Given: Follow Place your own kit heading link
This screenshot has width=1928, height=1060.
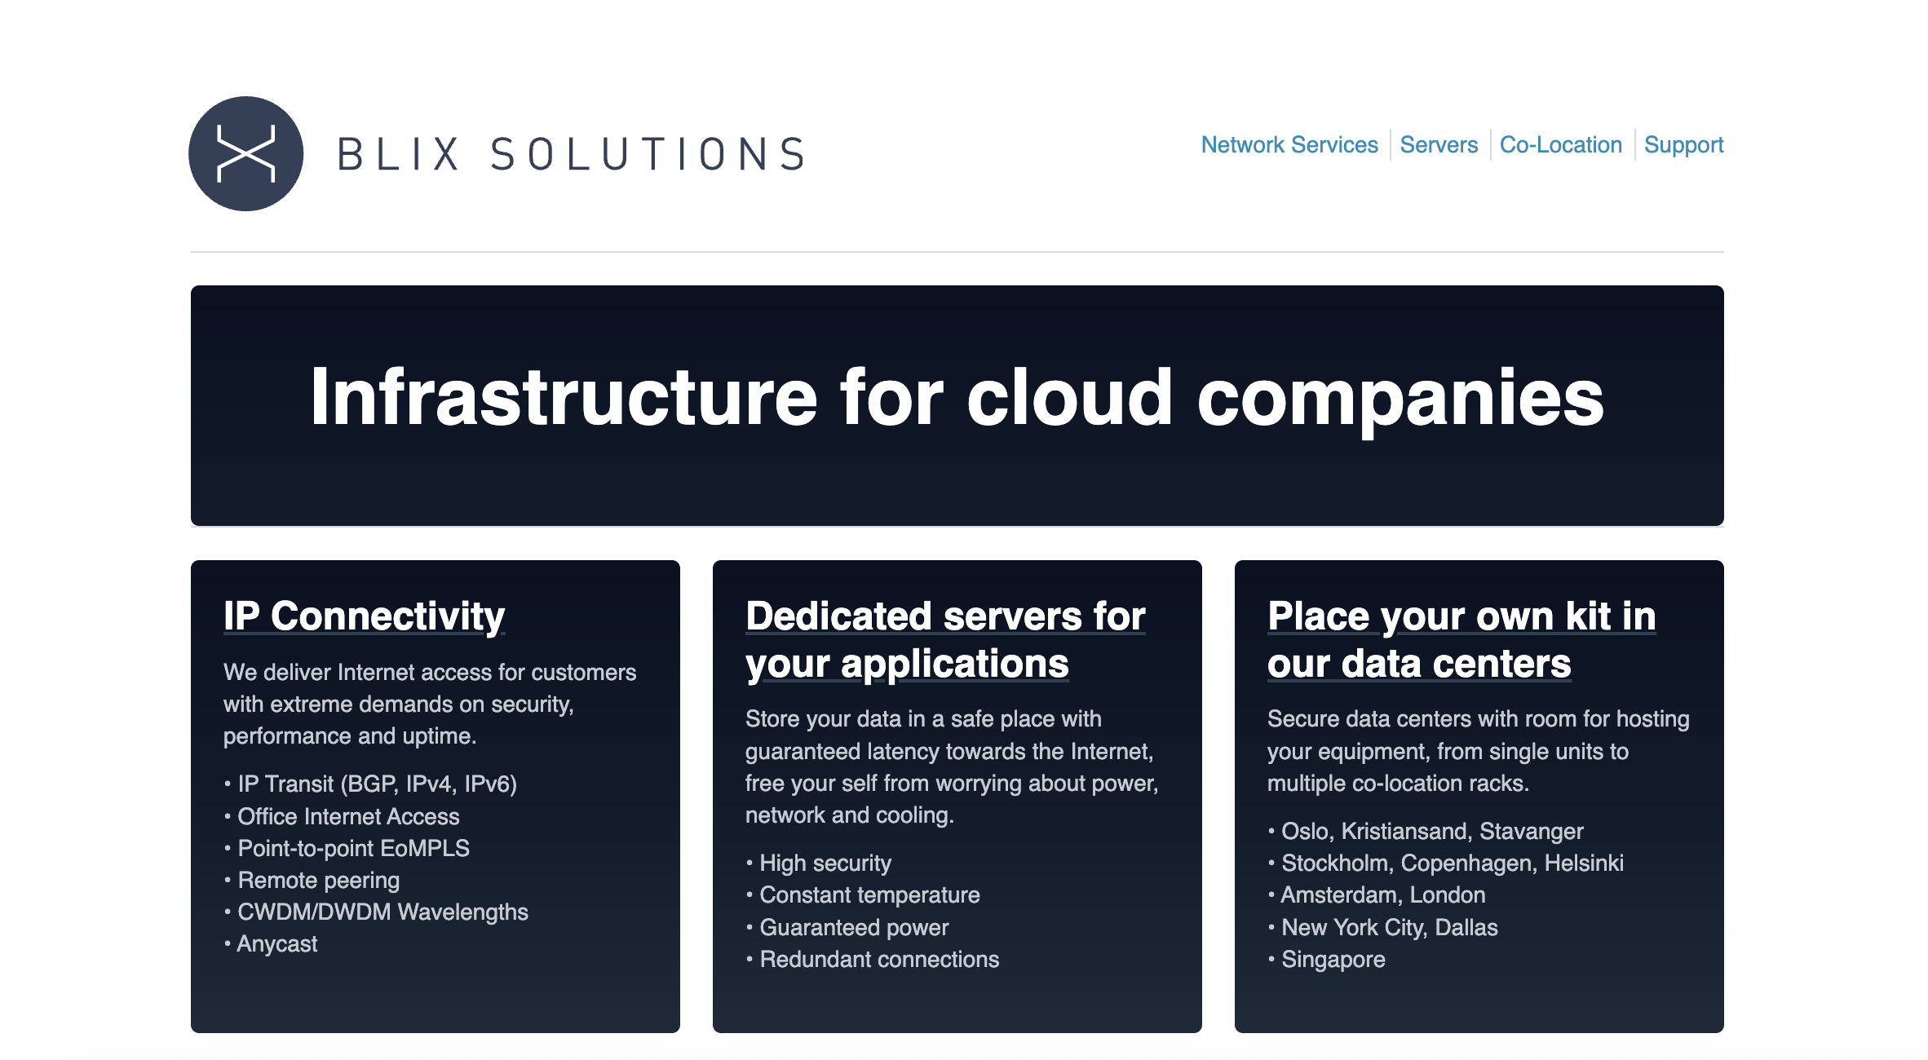Looking at the screenshot, I should click(x=1461, y=639).
